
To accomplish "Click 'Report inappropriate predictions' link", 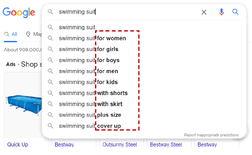I will point(211,135).
